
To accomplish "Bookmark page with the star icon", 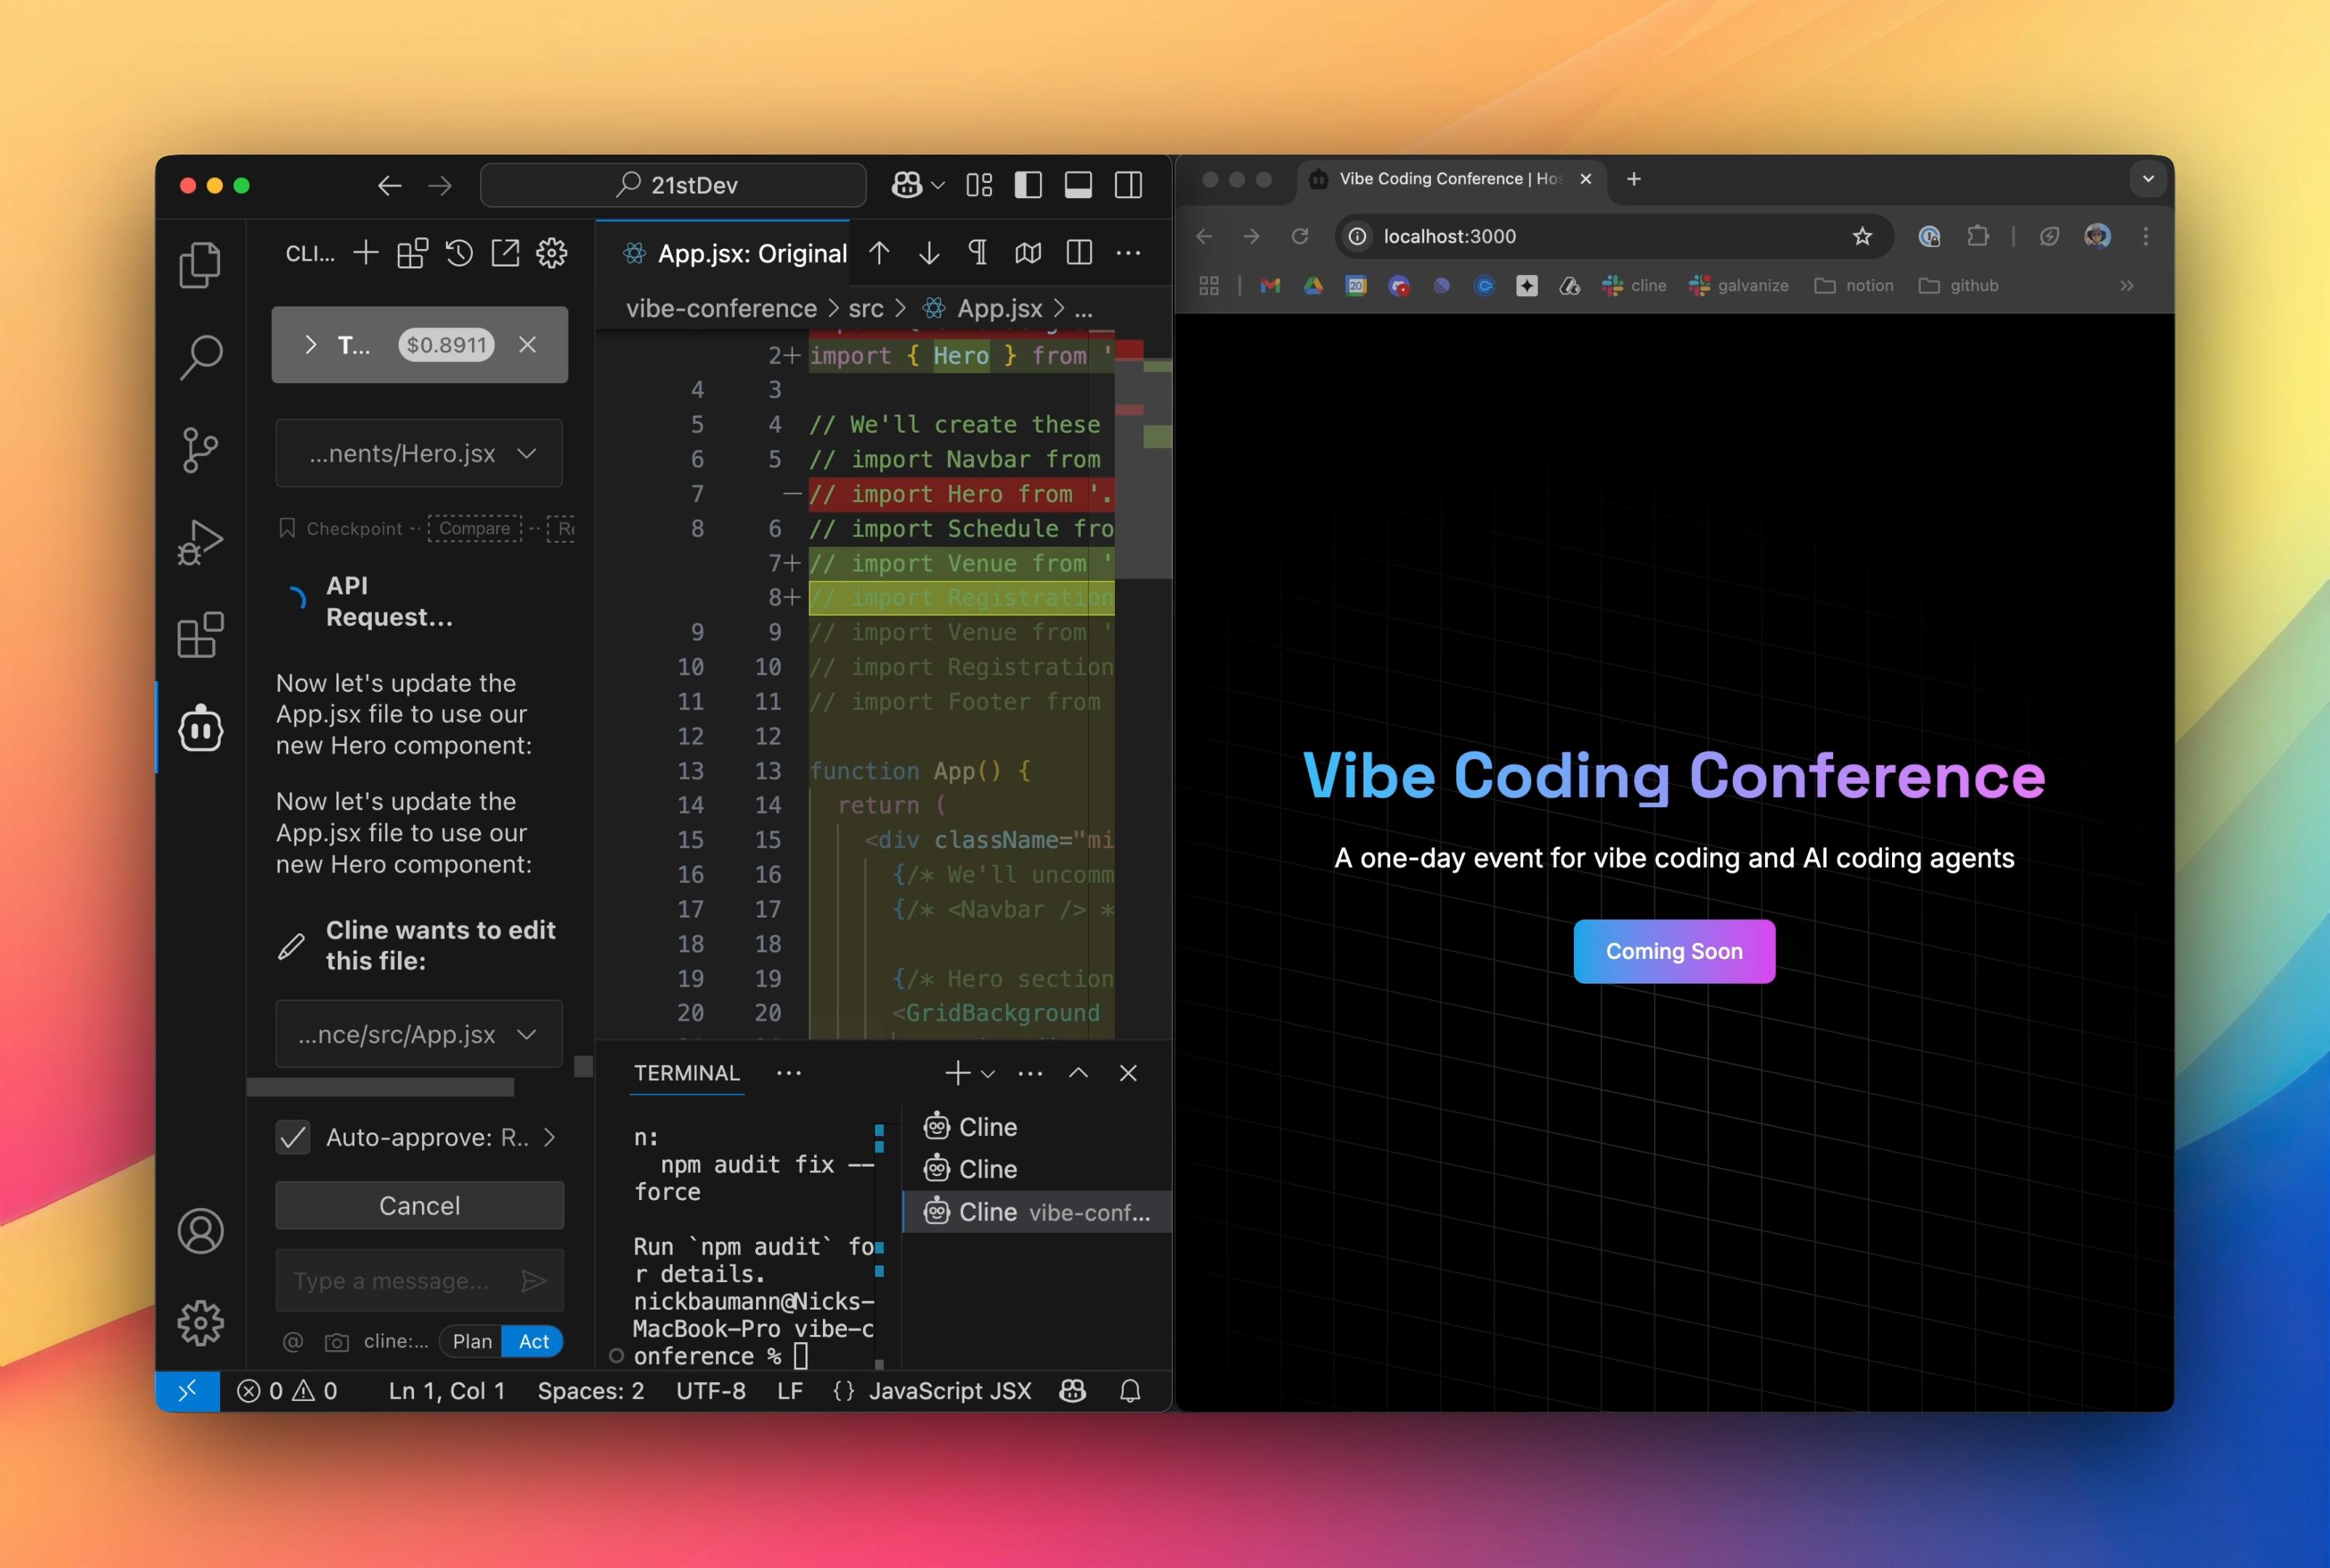I will click(x=1862, y=236).
